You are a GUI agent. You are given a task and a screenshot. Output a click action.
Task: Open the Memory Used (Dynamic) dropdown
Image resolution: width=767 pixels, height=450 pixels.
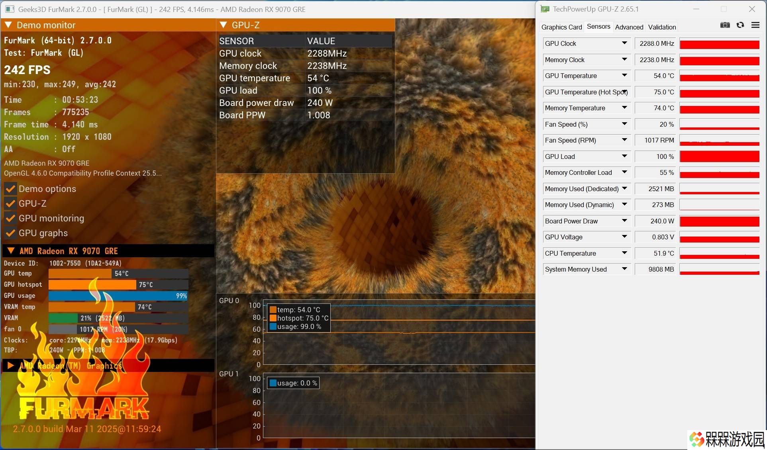click(624, 205)
